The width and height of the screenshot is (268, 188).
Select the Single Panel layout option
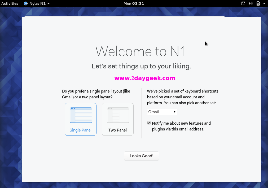[81, 119]
